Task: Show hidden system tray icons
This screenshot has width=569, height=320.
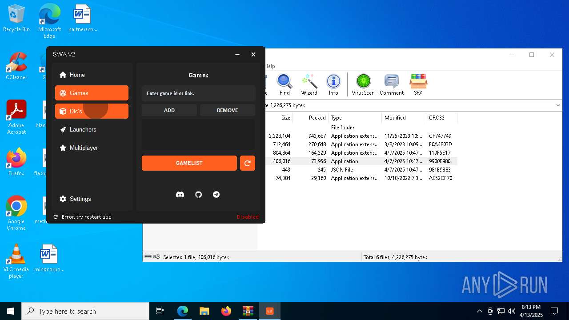Action: (x=479, y=311)
